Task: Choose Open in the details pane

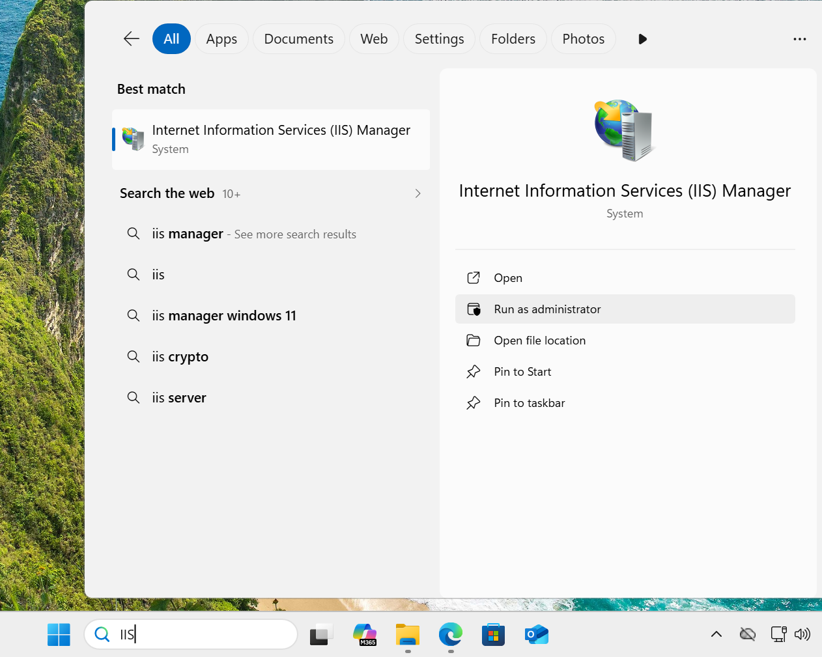Action: 625,278
